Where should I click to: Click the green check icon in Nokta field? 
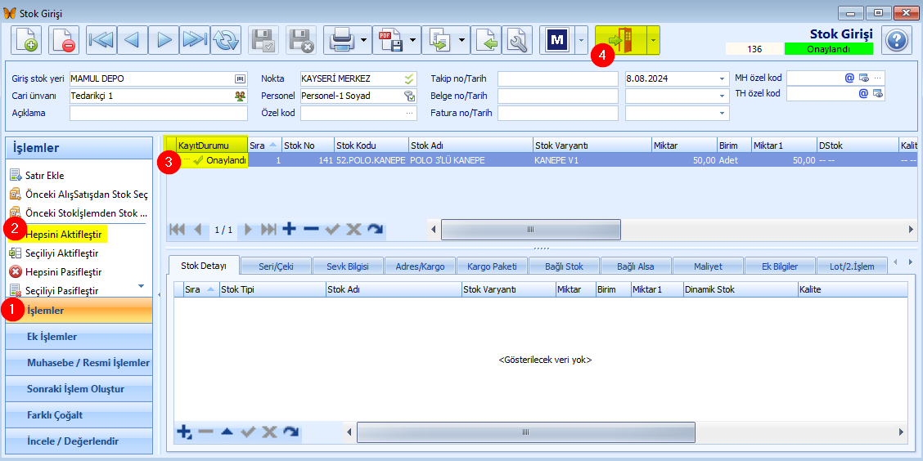[409, 78]
